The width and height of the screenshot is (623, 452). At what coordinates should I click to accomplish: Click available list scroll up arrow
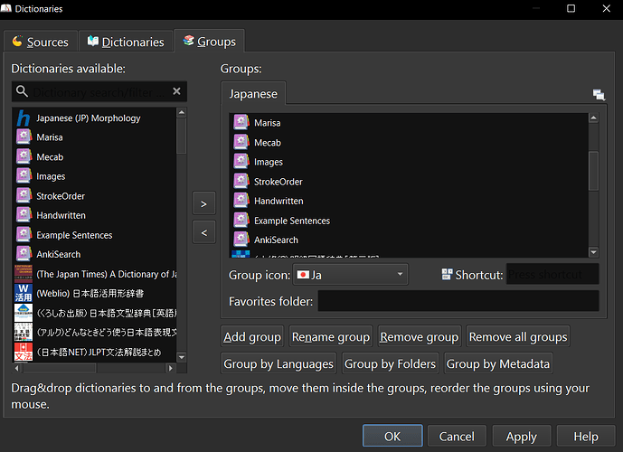(x=182, y=112)
